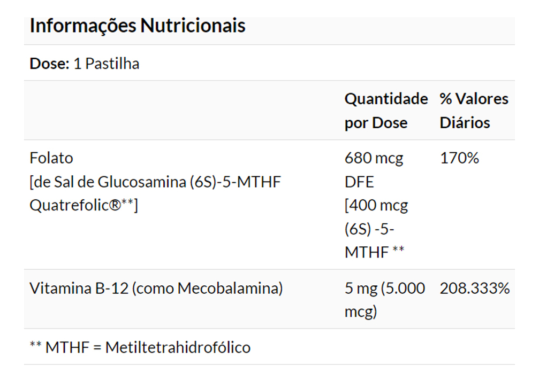This screenshot has height=382, width=539.
Task: Click the word Metiltetrahidrofólico in footnote
Action: pos(178,347)
